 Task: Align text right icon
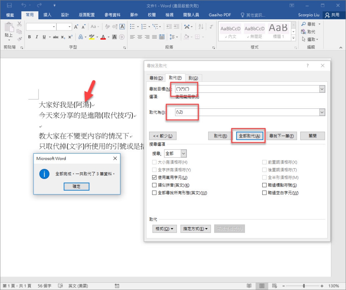tap(147, 37)
